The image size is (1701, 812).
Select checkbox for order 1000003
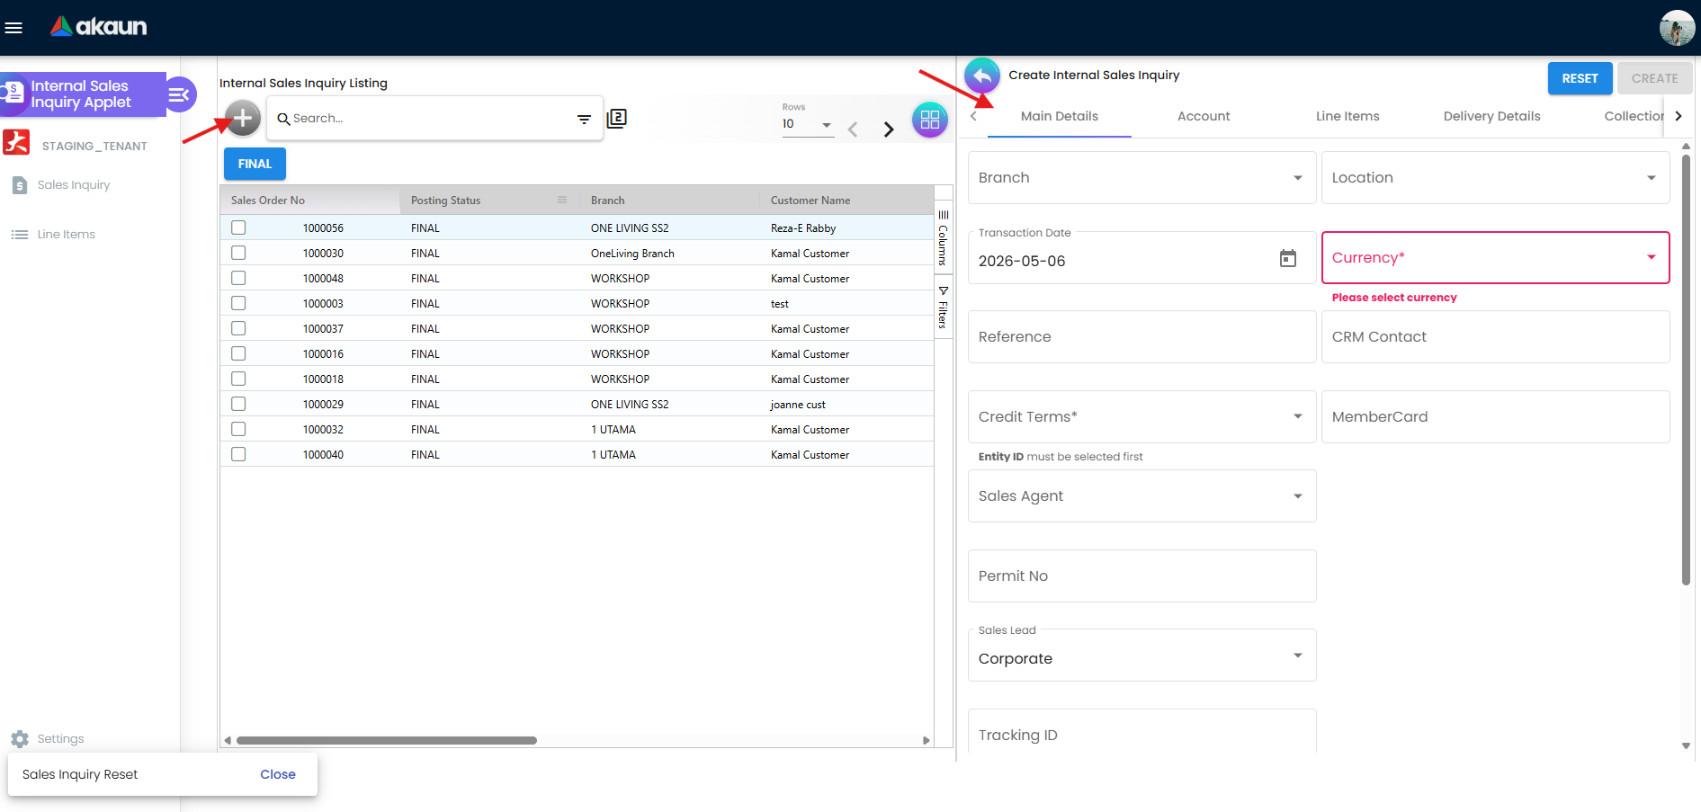tap(238, 303)
